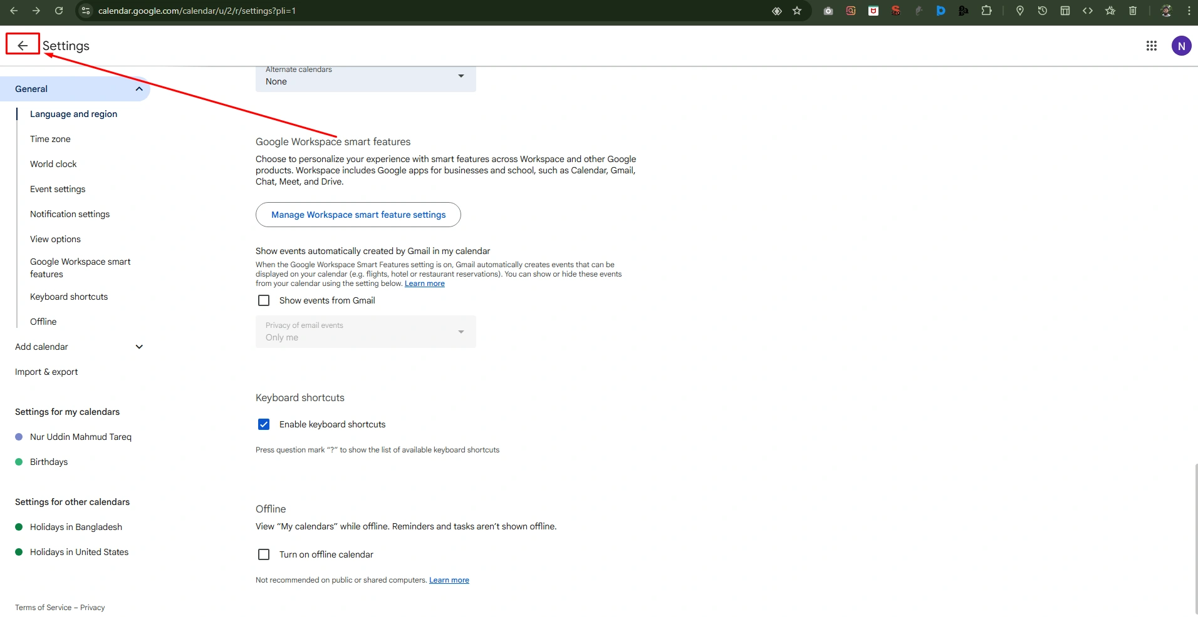
Task: Click the location pin toolbar icon
Action: pyautogui.click(x=1020, y=11)
